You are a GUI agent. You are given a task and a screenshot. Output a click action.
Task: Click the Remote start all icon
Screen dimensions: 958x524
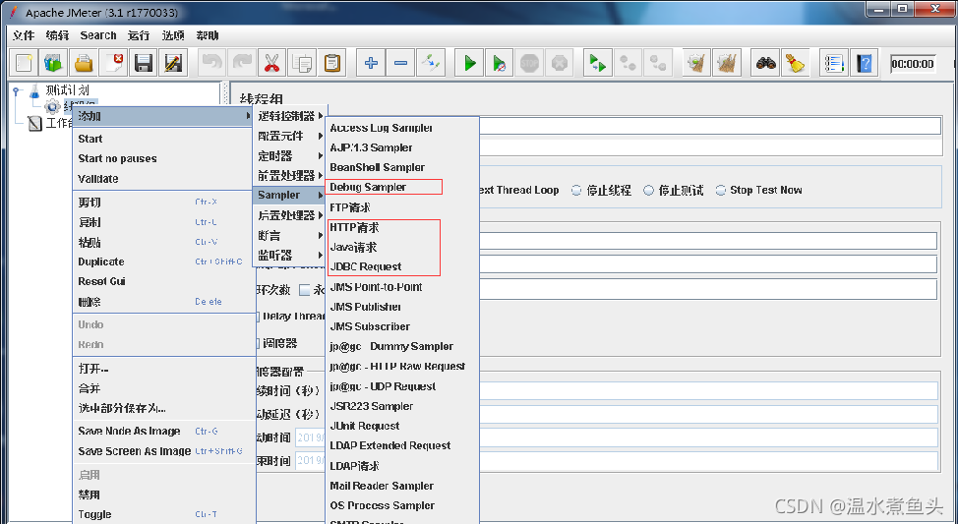598,63
